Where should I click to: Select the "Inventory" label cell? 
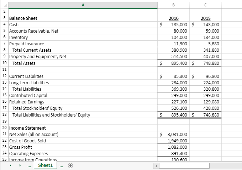[83, 38]
